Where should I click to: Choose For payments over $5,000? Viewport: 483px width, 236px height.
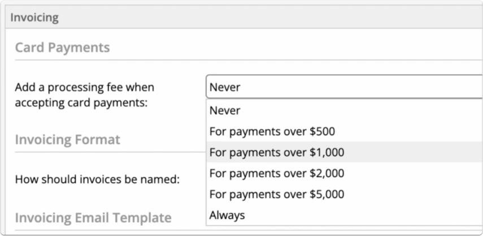[344, 194]
